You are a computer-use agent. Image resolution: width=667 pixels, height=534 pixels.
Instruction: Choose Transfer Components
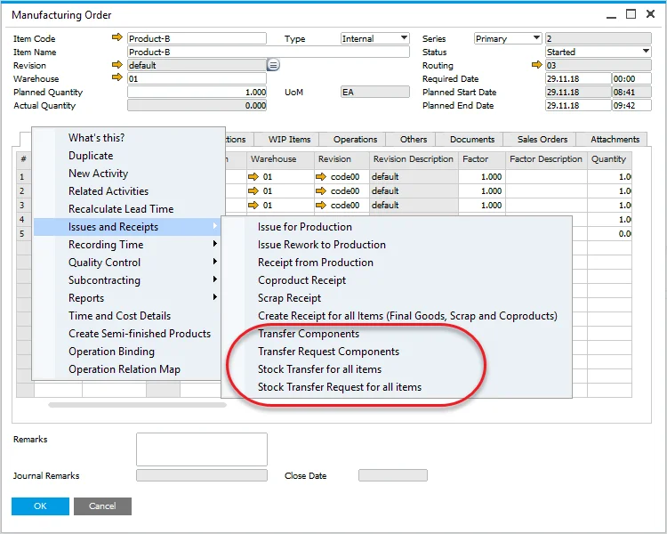[309, 334]
